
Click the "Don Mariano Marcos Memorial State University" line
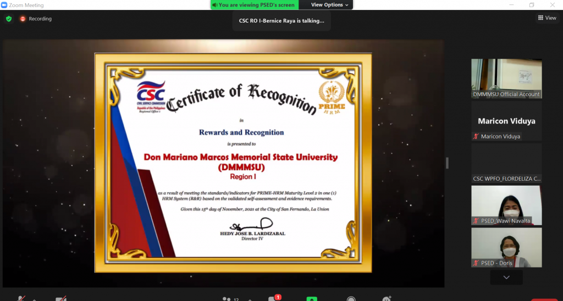(x=241, y=157)
